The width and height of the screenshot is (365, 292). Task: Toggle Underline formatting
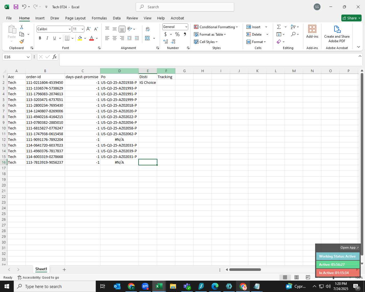coord(54,38)
